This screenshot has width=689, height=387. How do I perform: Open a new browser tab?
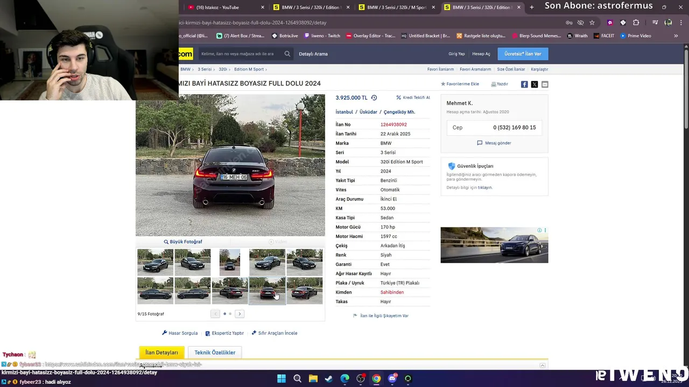pyautogui.click(x=532, y=8)
